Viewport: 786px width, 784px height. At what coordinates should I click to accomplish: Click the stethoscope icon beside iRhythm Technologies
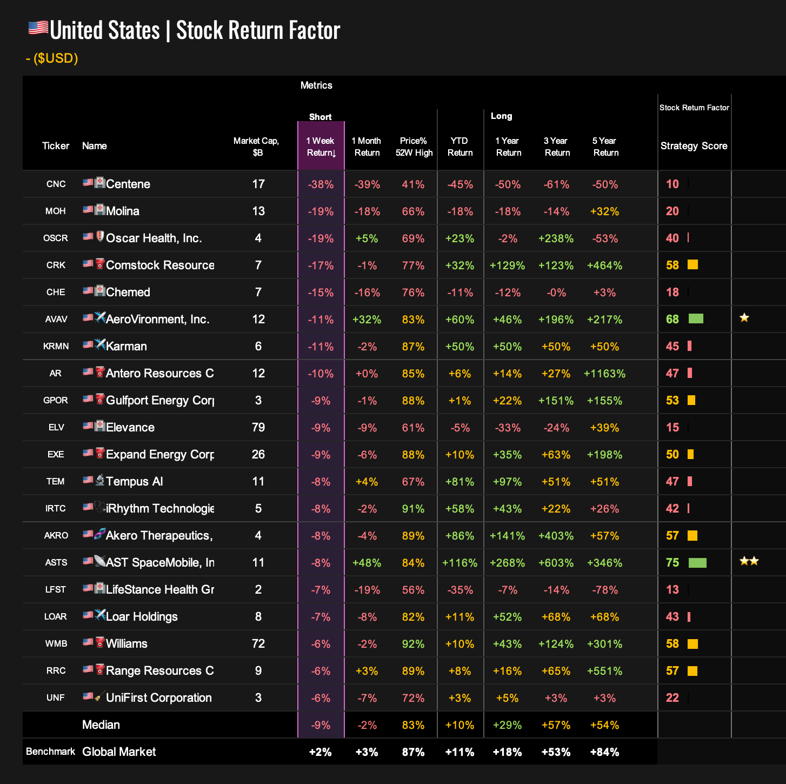[100, 507]
